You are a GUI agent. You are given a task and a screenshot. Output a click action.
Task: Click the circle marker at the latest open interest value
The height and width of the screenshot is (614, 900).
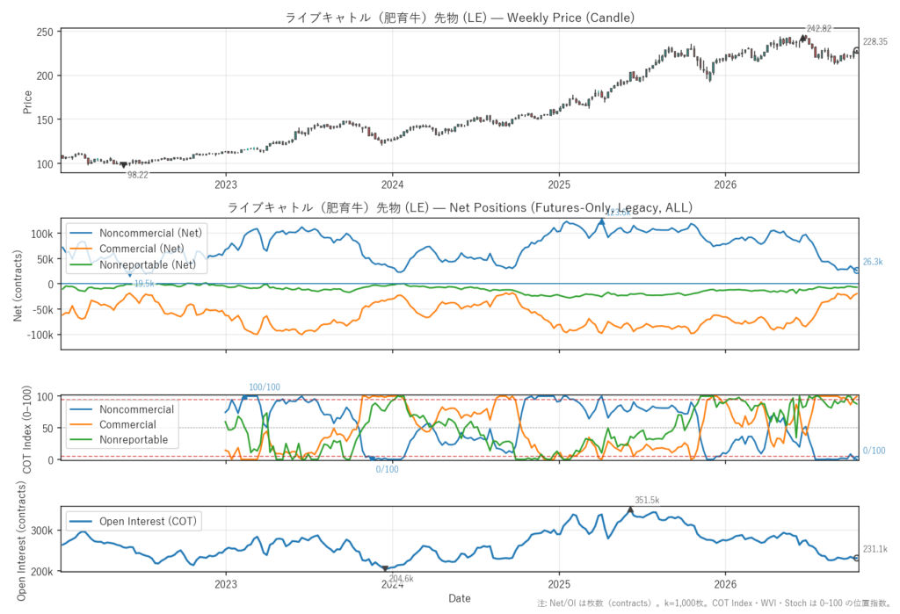pos(857,558)
